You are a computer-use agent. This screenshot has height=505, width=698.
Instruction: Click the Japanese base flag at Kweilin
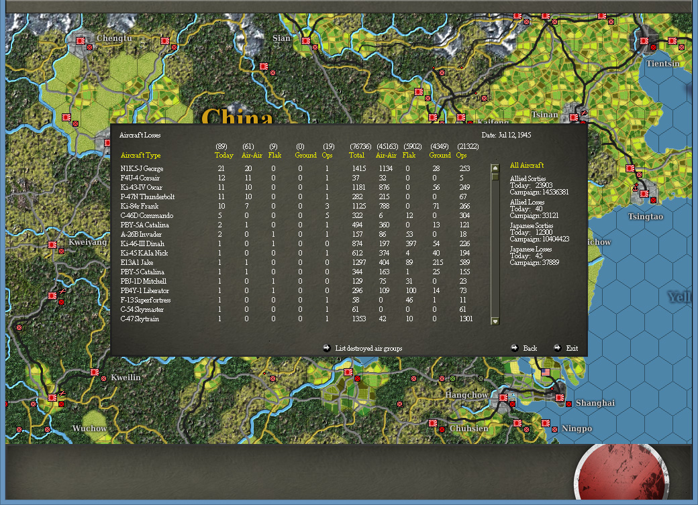pyautogui.click(x=95, y=372)
